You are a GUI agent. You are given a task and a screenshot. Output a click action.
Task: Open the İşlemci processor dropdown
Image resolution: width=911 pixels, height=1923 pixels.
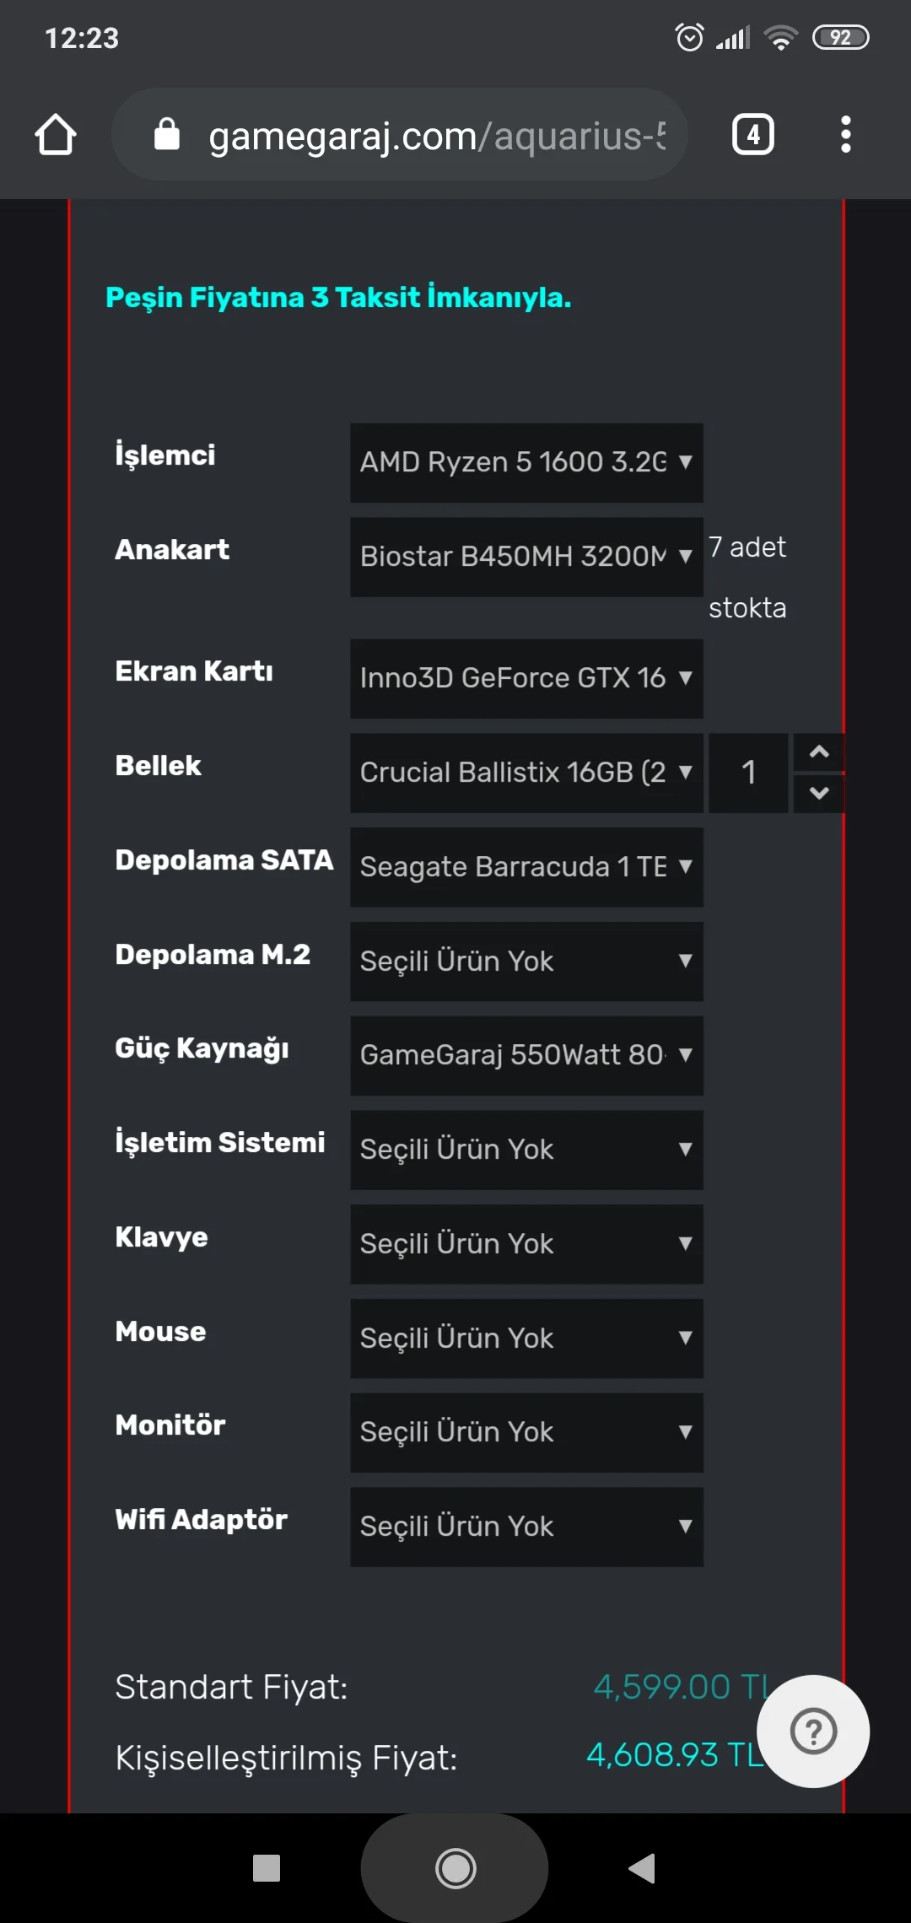click(526, 462)
